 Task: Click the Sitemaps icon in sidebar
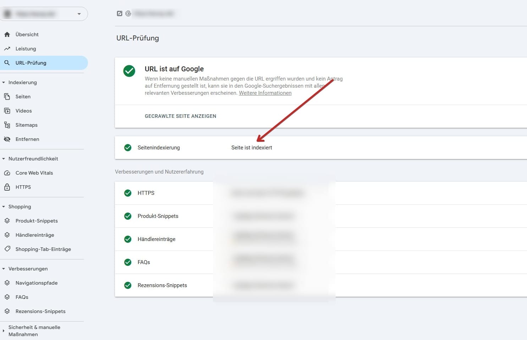click(7, 125)
